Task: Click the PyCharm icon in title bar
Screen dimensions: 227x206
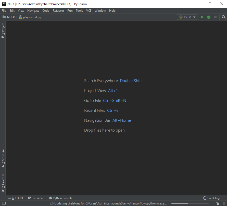Action: 4,4
